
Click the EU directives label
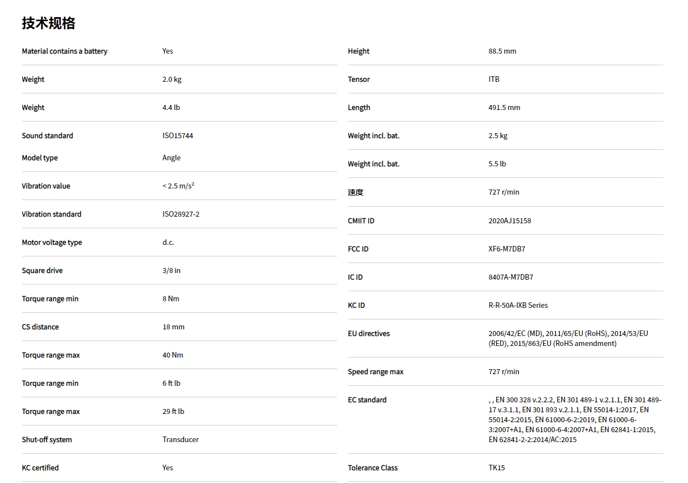[x=369, y=333]
